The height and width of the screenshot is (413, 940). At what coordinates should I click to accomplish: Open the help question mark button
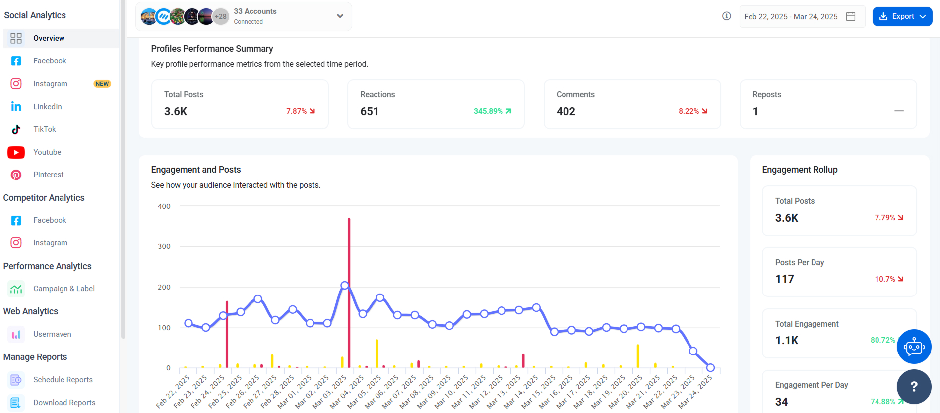click(x=914, y=386)
